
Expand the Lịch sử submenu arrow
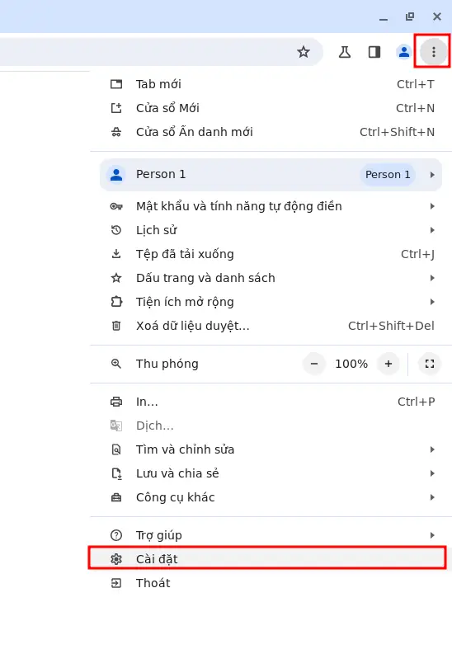pos(432,230)
